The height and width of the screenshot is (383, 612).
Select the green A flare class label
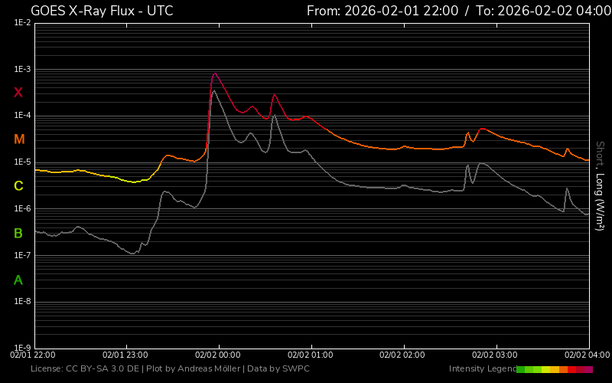tap(18, 280)
